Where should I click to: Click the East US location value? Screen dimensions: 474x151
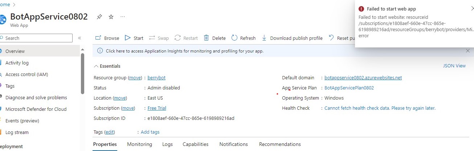pyautogui.click(x=155, y=98)
